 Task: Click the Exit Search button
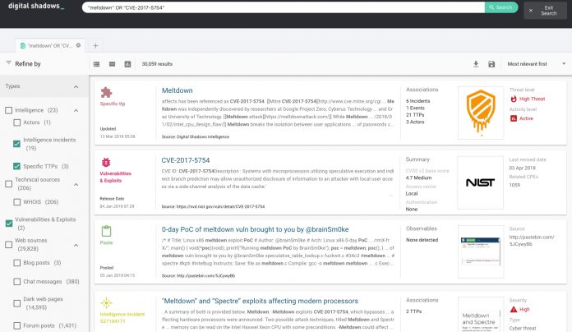coord(545,10)
